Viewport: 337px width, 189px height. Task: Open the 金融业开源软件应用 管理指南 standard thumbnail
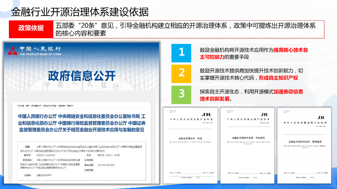point(304,145)
